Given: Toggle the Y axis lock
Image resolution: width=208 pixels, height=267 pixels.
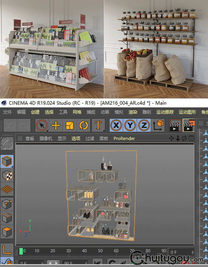Looking at the screenshot, I should point(130,125).
